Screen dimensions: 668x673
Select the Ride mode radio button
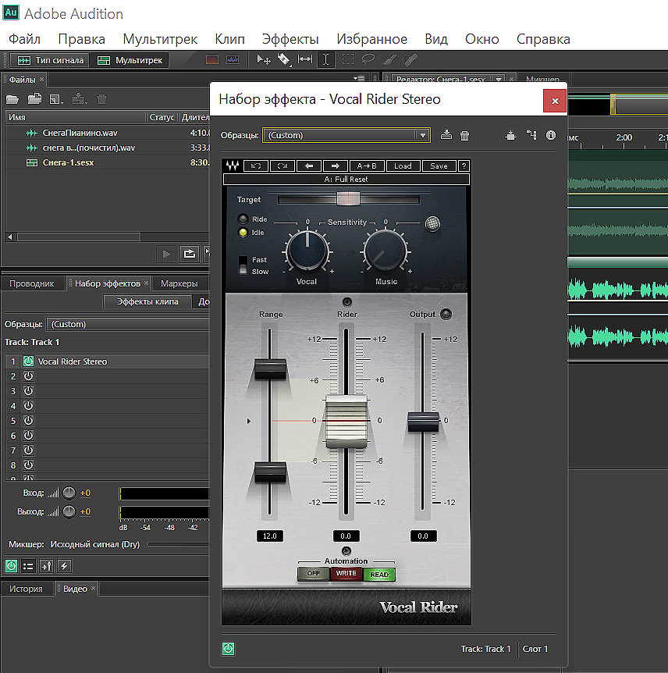pyautogui.click(x=243, y=219)
